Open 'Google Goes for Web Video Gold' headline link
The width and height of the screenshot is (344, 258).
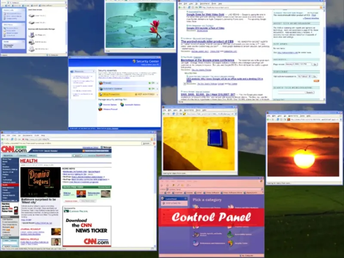click(205, 15)
